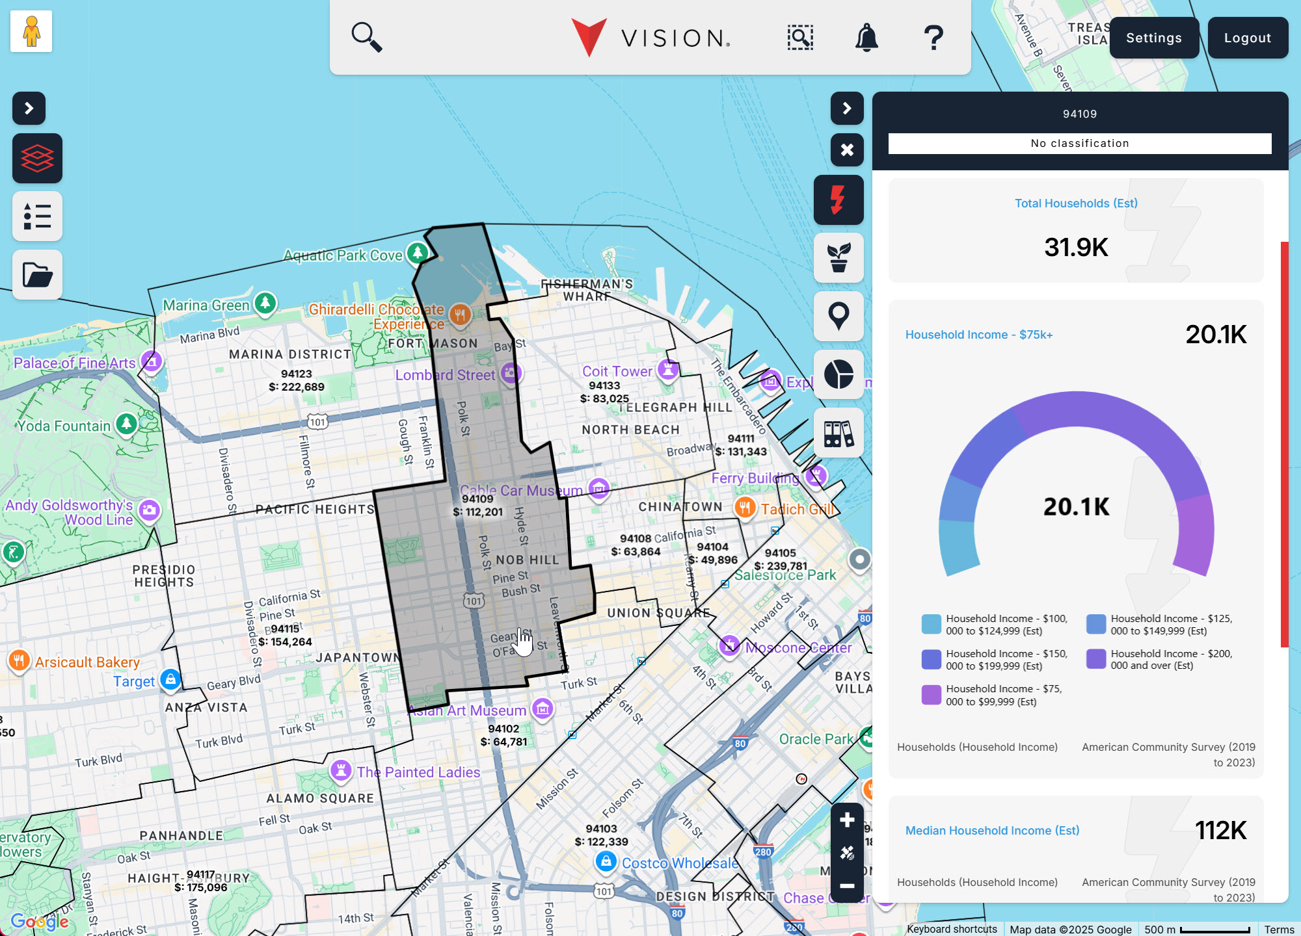This screenshot has width=1301, height=936.
Task: Open the Settings menu
Action: click(x=1154, y=37)
